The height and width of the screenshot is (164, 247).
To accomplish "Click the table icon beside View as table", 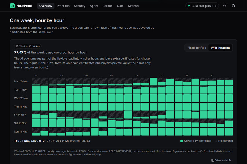I will [213, 160].
